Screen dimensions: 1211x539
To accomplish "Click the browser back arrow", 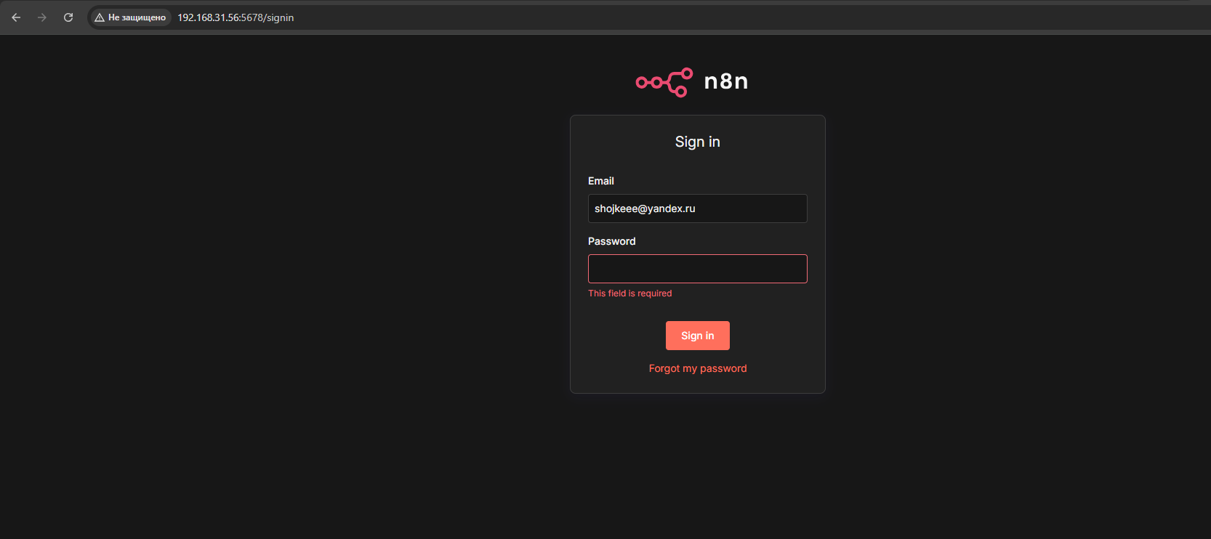I will tap(16, 17).
